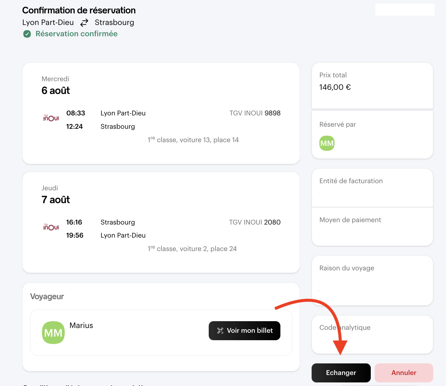
Task: Click Marius's MM avatar in Voyageur section
Action: (53, 332)
